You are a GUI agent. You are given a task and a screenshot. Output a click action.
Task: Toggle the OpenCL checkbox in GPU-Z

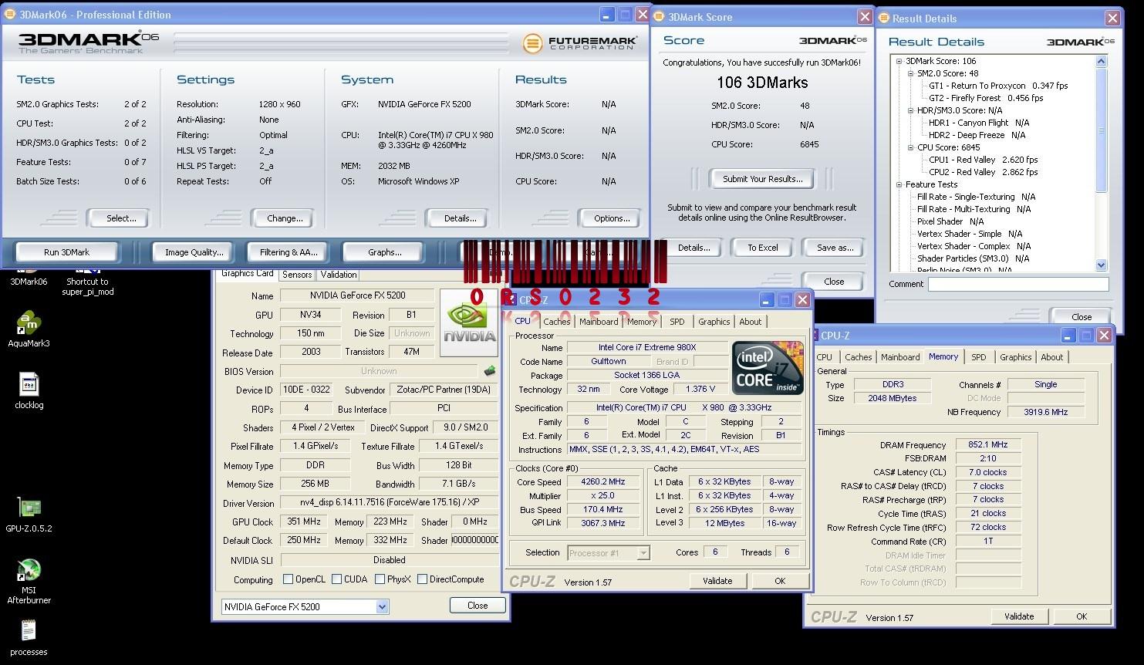point(288,579)
